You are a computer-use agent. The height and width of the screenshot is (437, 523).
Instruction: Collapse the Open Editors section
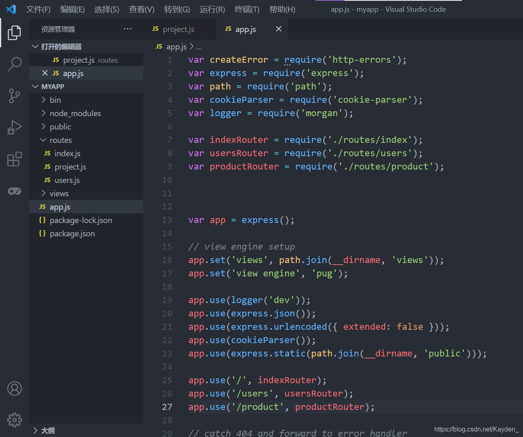(35, 47)
